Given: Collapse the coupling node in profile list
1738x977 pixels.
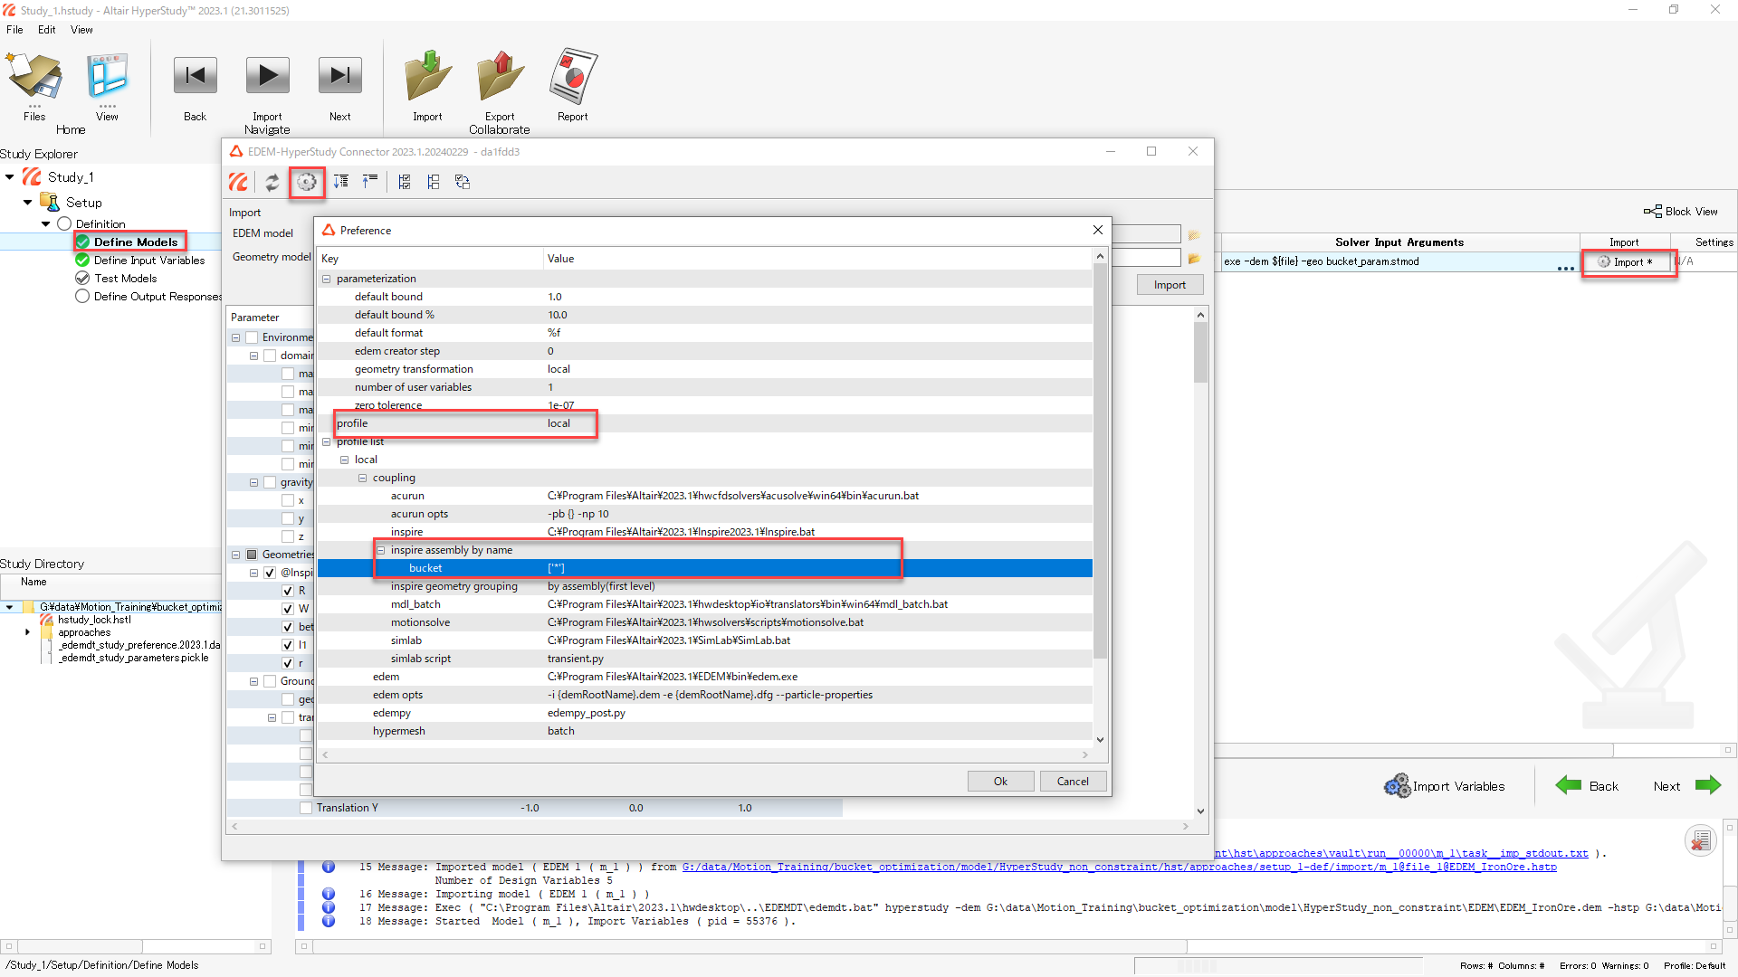Looking at the screenshot, I should point(362,478).
